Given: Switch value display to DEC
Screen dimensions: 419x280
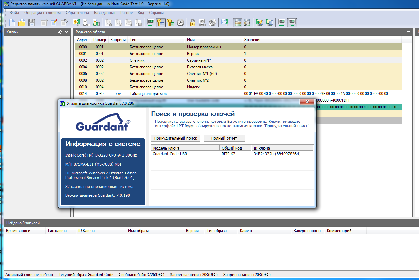Looking at the screenshot, I should coord(292,23).
